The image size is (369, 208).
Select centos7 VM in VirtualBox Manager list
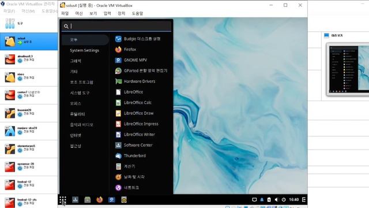29,95
